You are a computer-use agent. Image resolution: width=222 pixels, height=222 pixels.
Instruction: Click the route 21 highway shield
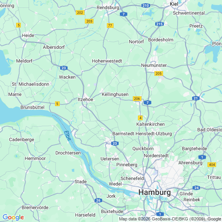point(196,98)
